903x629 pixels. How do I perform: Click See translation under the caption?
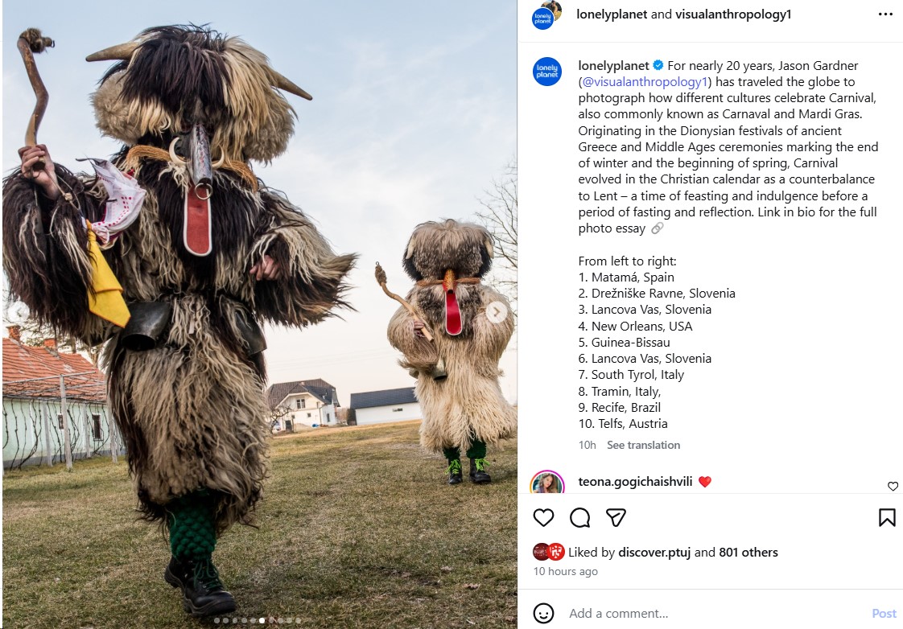click(x=643, y=445)
